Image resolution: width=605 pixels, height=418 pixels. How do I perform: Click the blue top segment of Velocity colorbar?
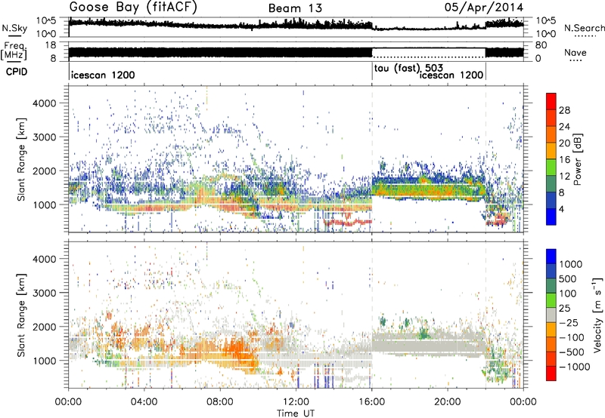[x=551, y=256]
